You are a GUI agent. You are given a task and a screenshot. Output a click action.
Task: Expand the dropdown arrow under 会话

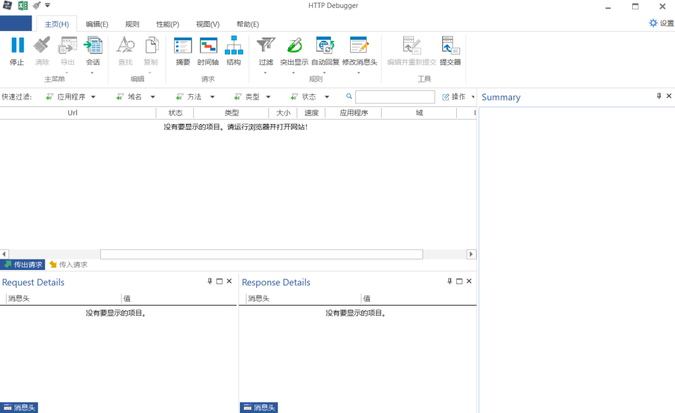pos(92,72)
